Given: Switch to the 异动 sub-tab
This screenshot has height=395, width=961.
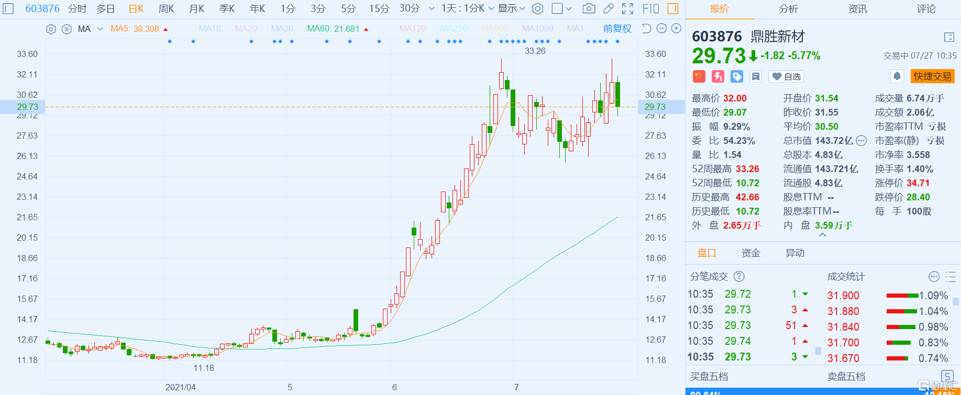Looking at the screenshot, I should coord(794,253).
